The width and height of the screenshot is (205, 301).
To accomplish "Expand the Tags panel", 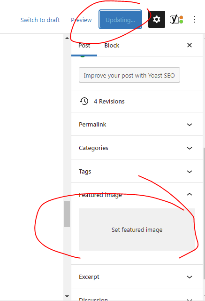I will (x=137, y=171).
